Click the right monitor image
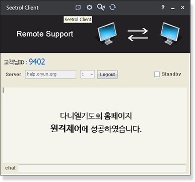Image resolution: width=195 pixels, height=182 pixels. pos(170,34)
